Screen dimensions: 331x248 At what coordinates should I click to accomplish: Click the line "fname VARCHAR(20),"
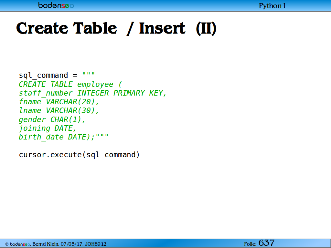click(59, 102)
